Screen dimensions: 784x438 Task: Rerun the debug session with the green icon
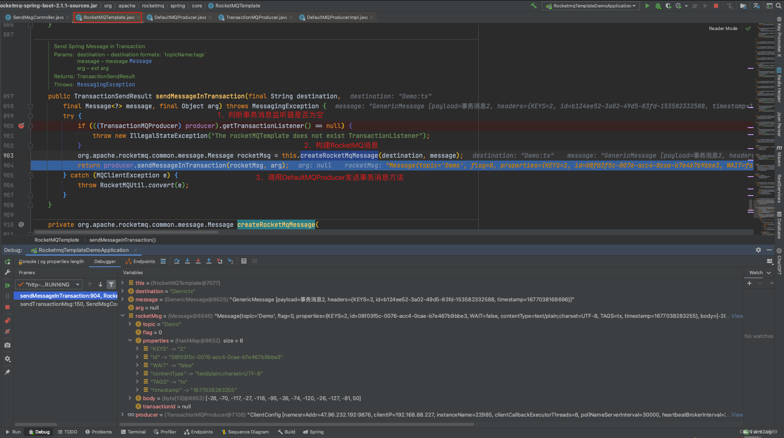click(x=7, y=262)
